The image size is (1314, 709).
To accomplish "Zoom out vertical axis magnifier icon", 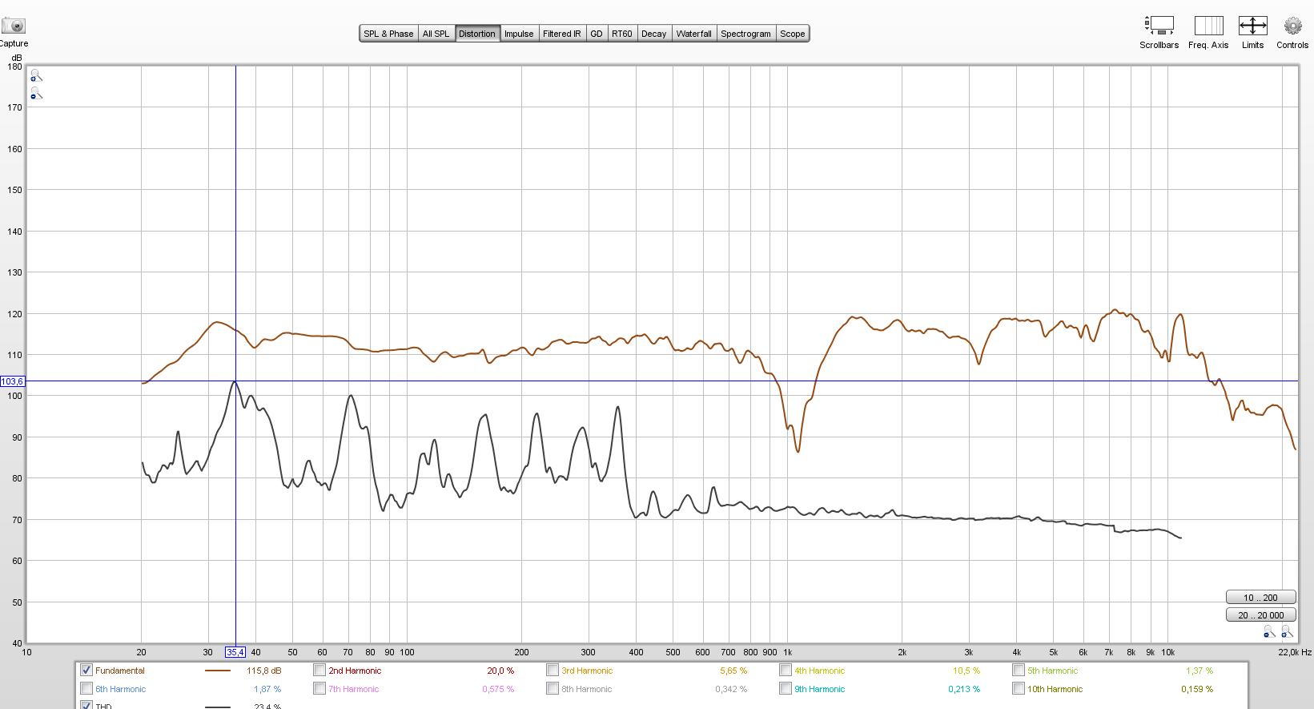I will 36,94.
